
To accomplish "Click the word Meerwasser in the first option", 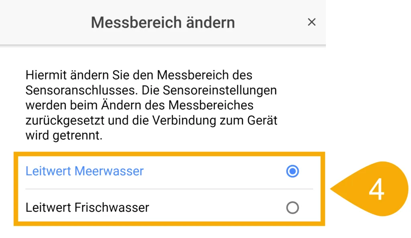I will coord(109,171).
